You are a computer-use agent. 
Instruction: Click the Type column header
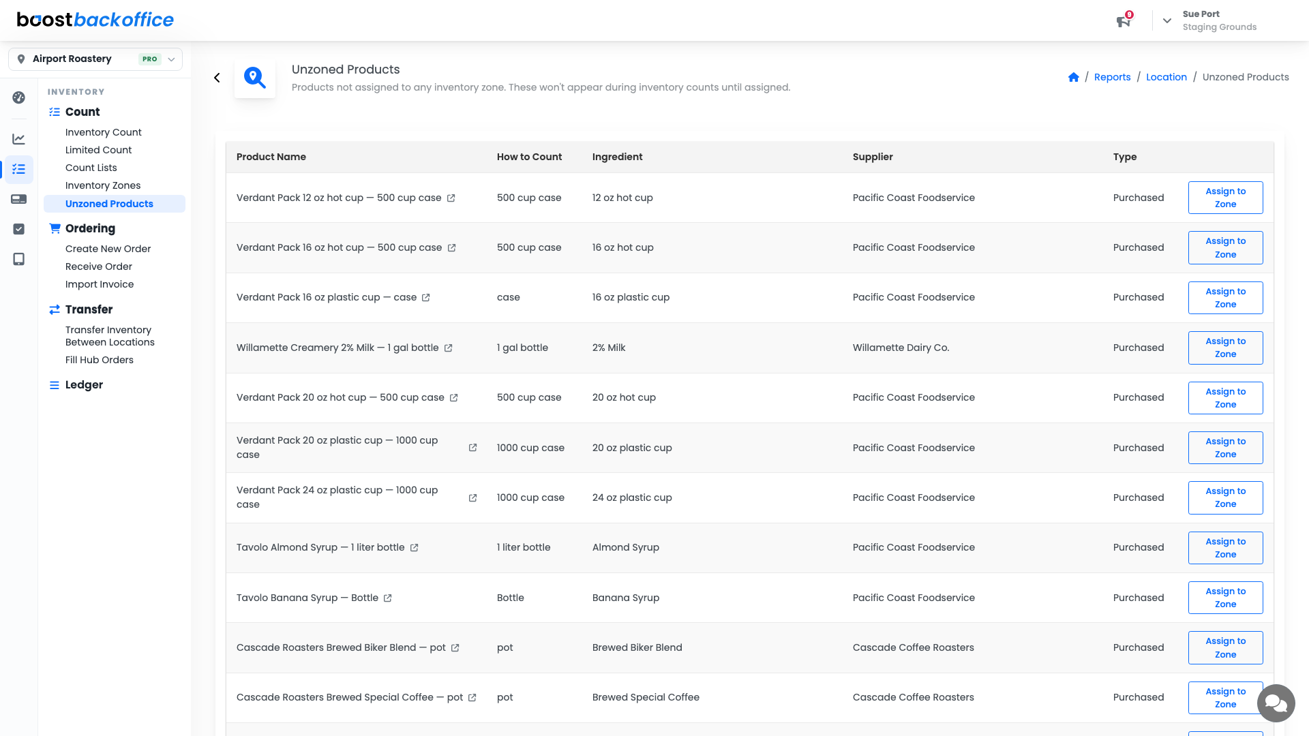click(x=1124, y=157)
